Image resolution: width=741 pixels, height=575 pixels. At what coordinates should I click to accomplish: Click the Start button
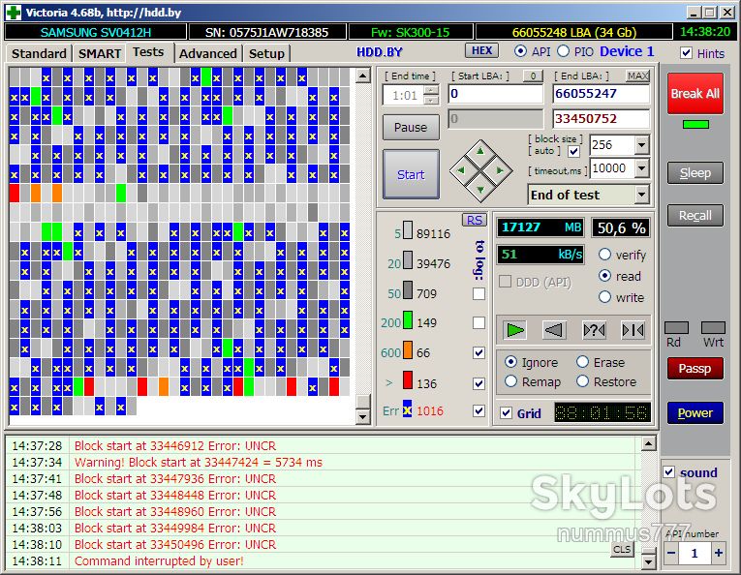tap(411, 174)
